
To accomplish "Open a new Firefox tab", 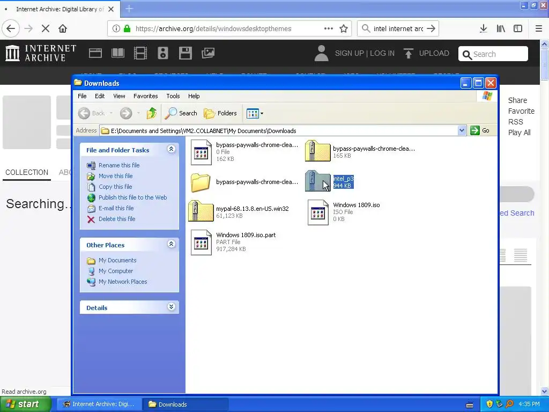I will click(129, 9).
